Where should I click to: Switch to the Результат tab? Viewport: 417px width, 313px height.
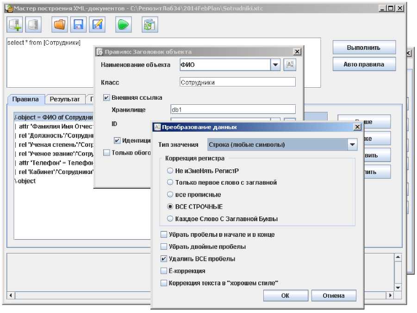click(65, 99)
